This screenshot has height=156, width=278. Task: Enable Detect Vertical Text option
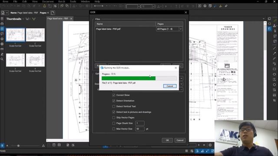coord(114,107)
